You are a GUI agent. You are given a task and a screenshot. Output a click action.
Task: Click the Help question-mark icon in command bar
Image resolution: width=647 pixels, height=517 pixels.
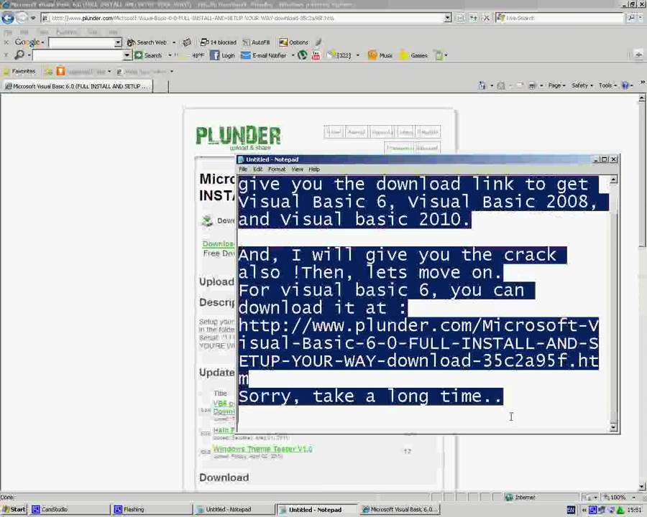(x=625, y=85)
